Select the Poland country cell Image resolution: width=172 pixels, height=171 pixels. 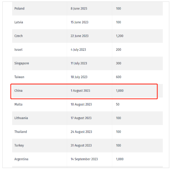[19, 8]
